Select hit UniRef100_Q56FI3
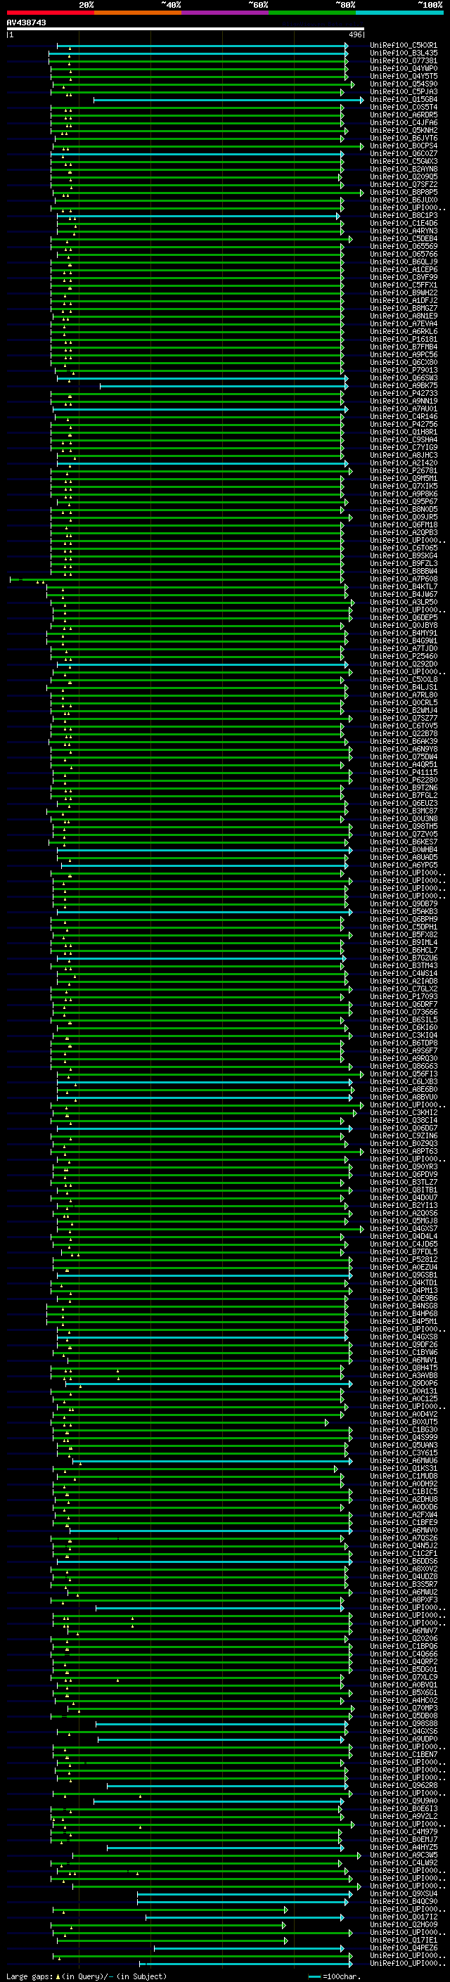 tap(404, 1074)
